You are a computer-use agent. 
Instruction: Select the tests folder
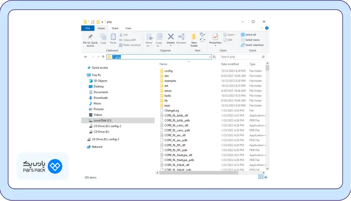[x=165, y=105]
